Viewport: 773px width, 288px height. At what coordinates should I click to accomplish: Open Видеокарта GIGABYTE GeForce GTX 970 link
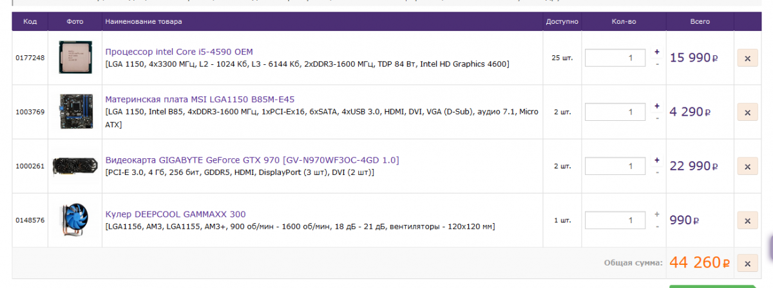[252, 159]
